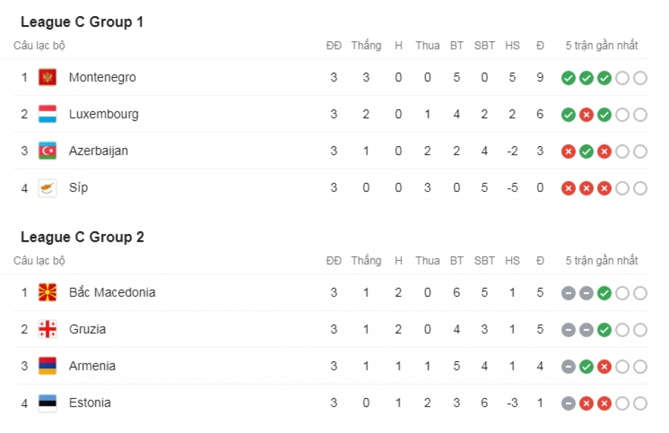Click the '5 trận gần nhất' header in Group 1
This screenshot has height=433, width=669.
602,46
